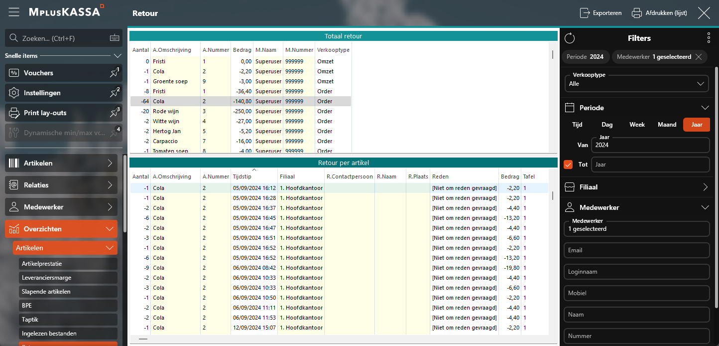Click the Van Jaar field showing 2024
Image resolution: width=719 pixels, height=346 pixels.
(650, 145)
